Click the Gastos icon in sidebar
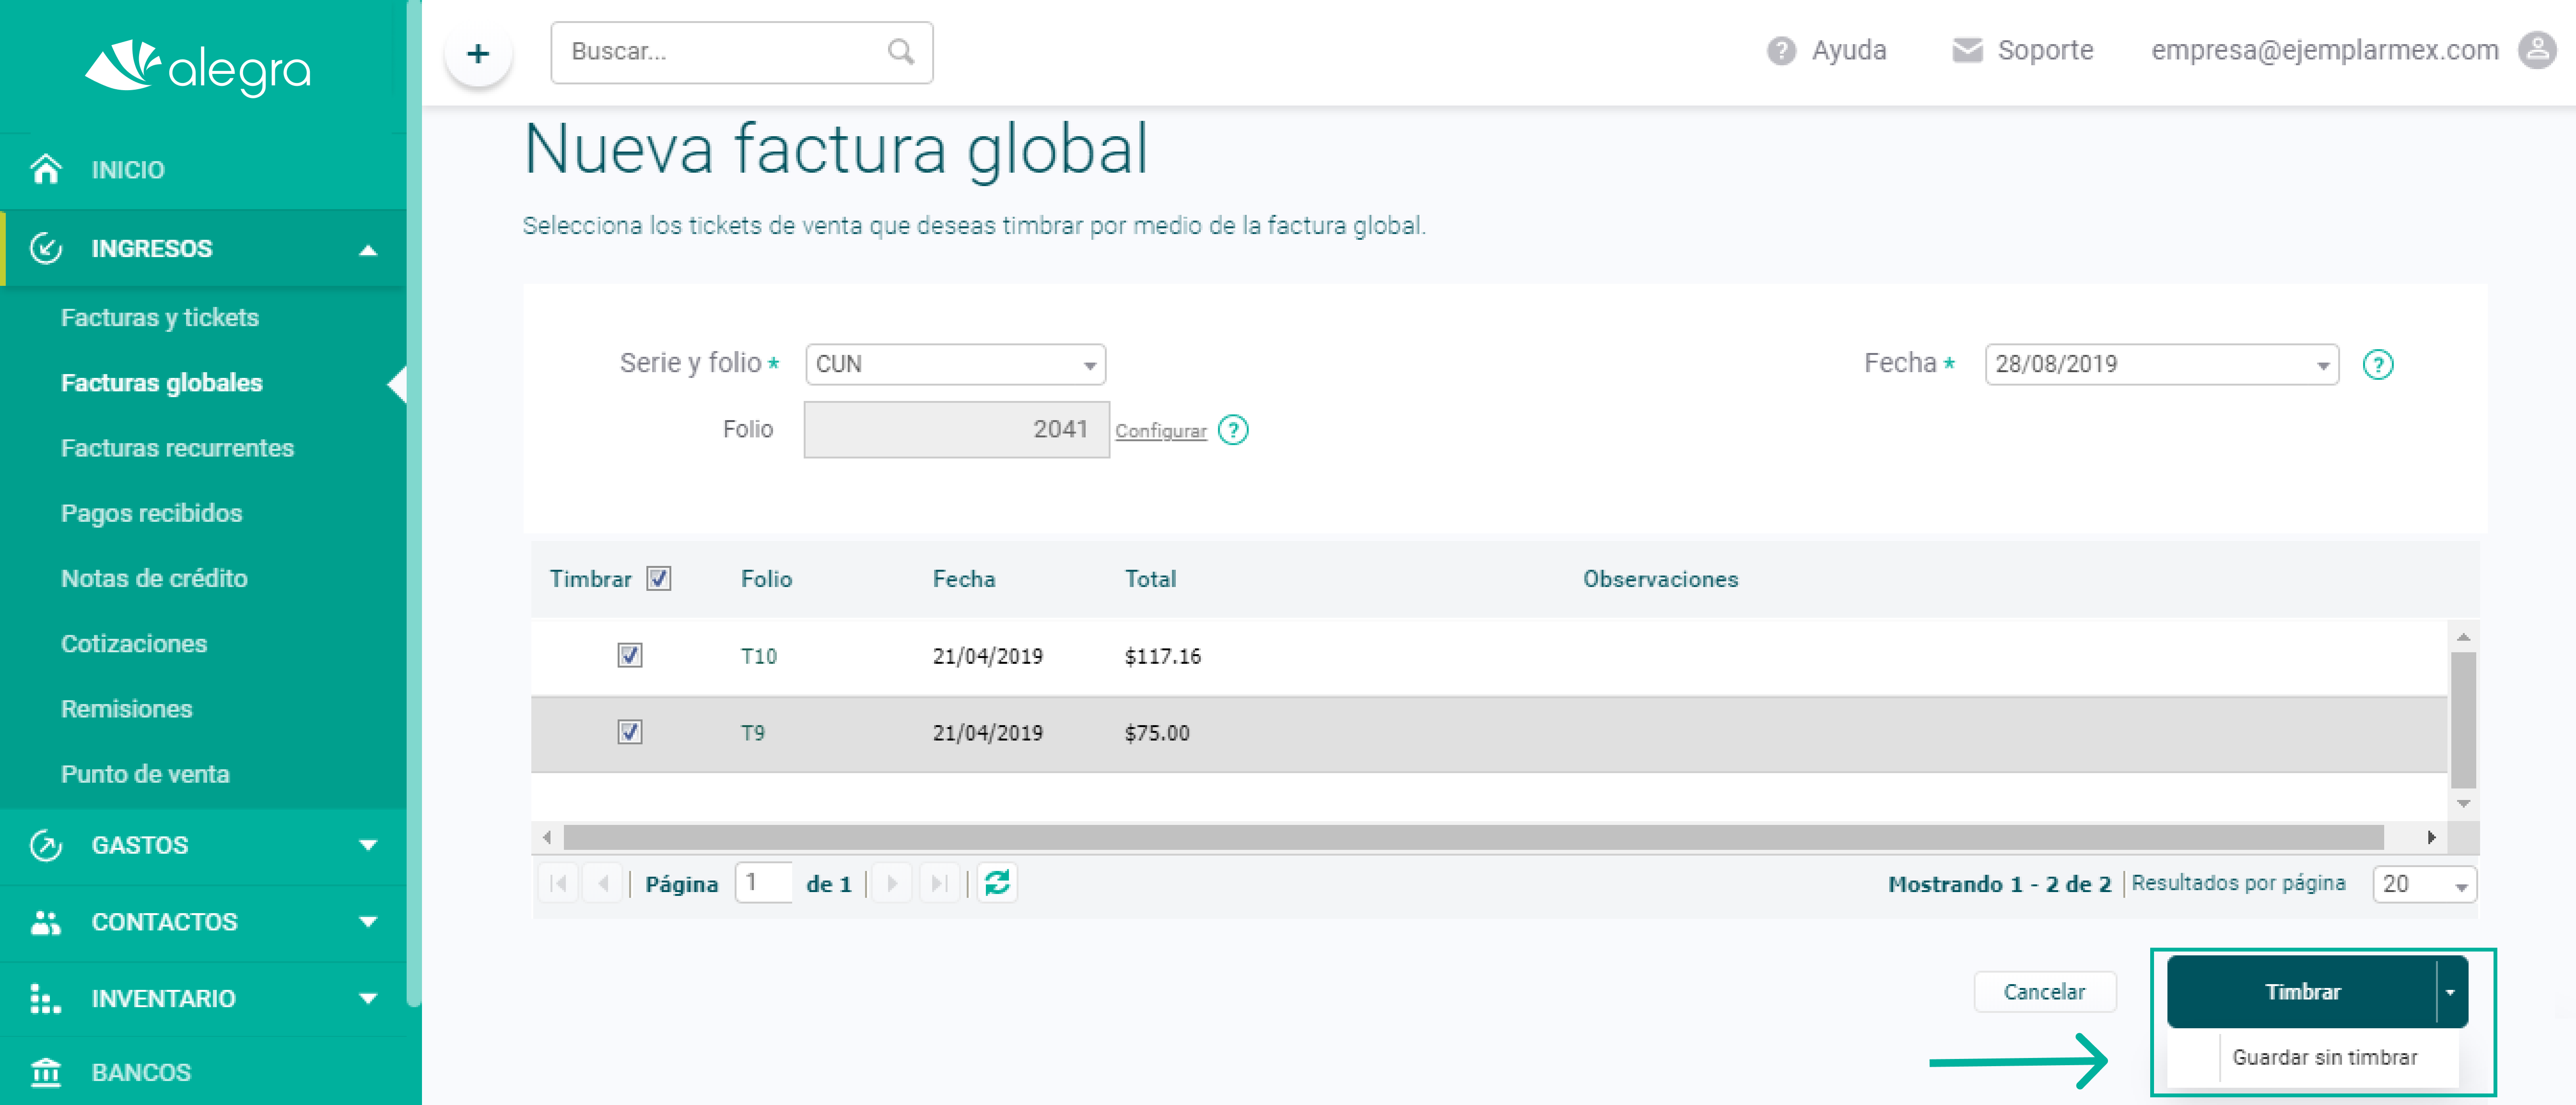2576x1105 pixels. 46,845
